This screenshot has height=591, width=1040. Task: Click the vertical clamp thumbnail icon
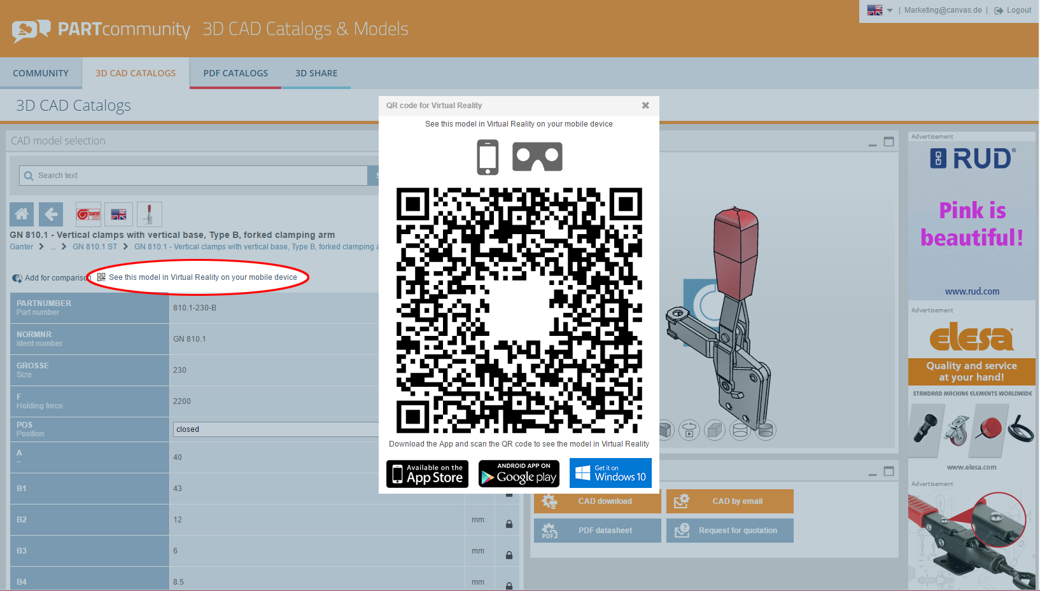tap(149, 214)
